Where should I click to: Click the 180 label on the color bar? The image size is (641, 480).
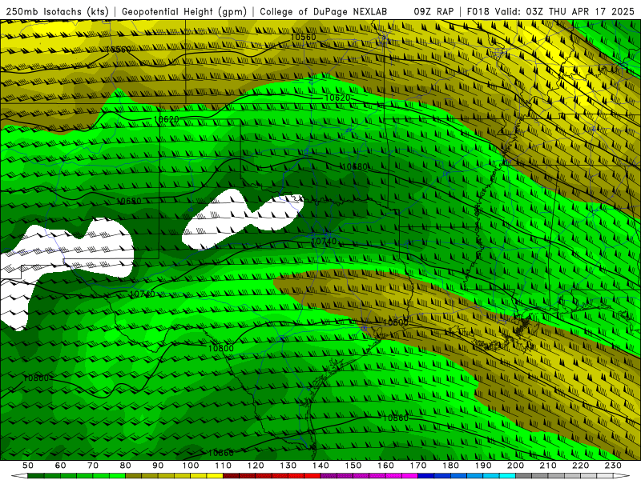(x=450, y=466)
